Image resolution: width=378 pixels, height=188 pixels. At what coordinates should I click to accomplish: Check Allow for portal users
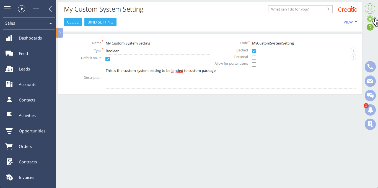coord(254,64)
